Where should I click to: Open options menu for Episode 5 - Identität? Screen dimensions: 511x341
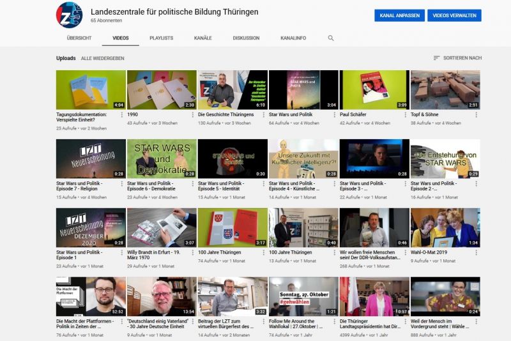(x=264, y=184)
